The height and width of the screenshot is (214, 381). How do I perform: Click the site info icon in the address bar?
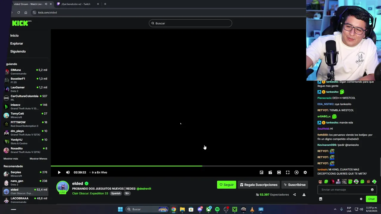pos(34,12)
